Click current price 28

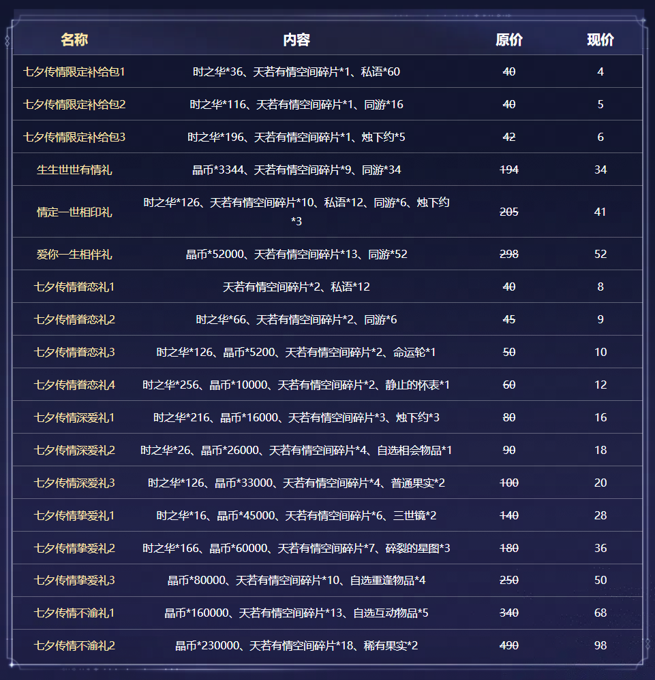(x=600, y=516)
